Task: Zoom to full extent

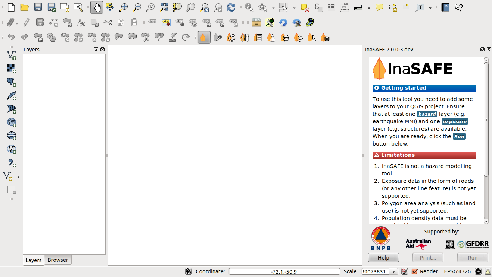Action: pos(164,7)
